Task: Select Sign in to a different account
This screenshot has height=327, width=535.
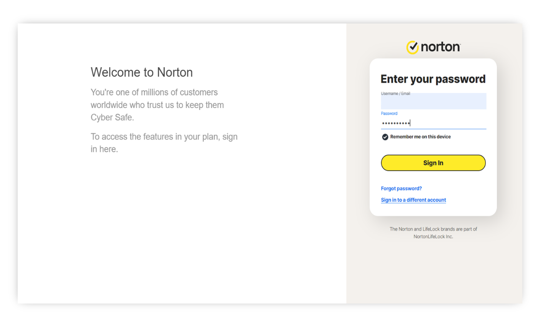Action: coord(413,200)
